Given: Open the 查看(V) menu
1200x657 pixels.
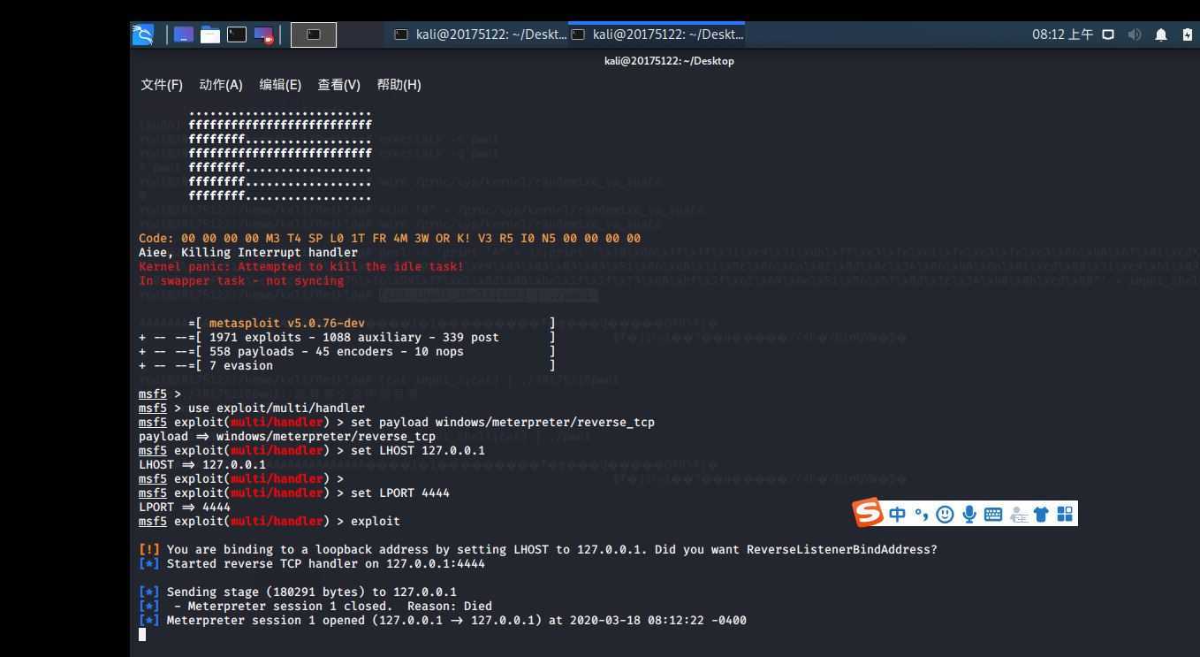Looking at the screenshot, I should pyautogui.click(x=339, y=85).
